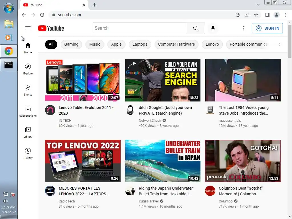Open the YouTube hamburger guide menu
This screenshot has width=292, height=219.
pyautogui.click(x=28, y=28)
